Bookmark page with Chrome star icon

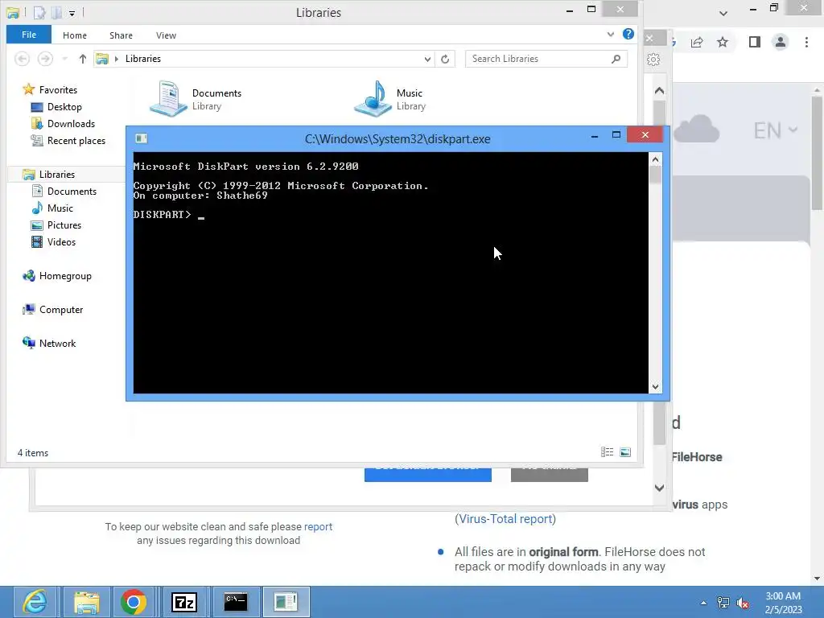723,42
